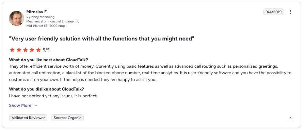304x130 pixels.
Task: Open the three-dot review options menu
Action: [290, 12]
